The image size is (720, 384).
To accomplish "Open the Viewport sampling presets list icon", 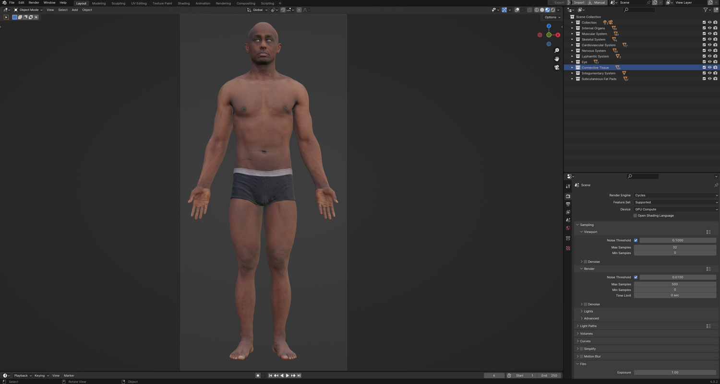I will point(708,232).
